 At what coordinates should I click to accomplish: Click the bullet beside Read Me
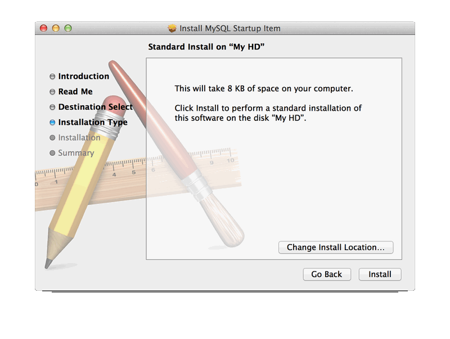pos(52,92)
